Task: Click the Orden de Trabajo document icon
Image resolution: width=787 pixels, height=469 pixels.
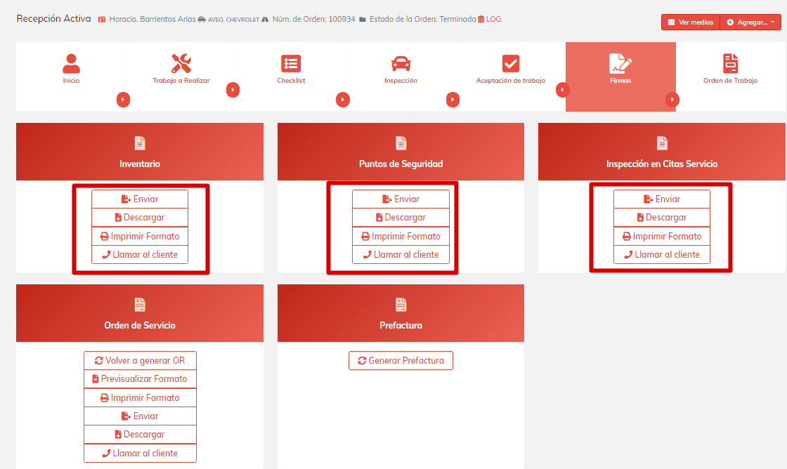Action: 731,64
